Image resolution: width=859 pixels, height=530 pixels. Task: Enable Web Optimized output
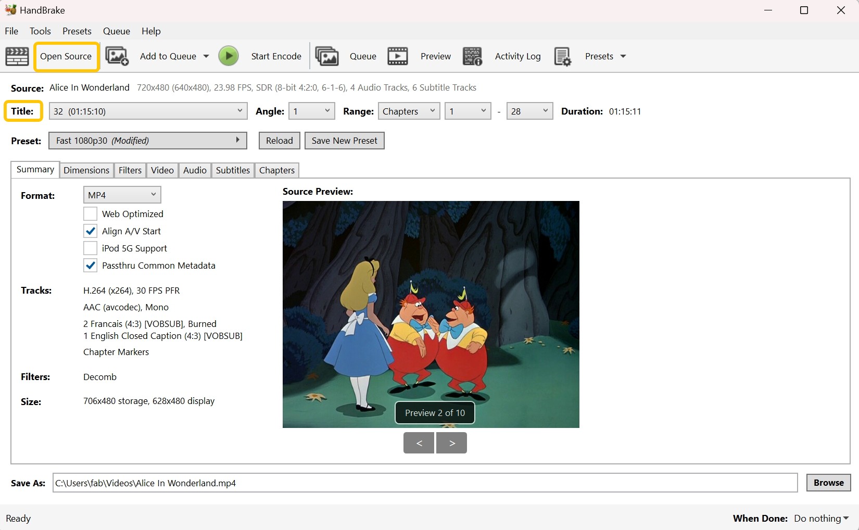90,213
